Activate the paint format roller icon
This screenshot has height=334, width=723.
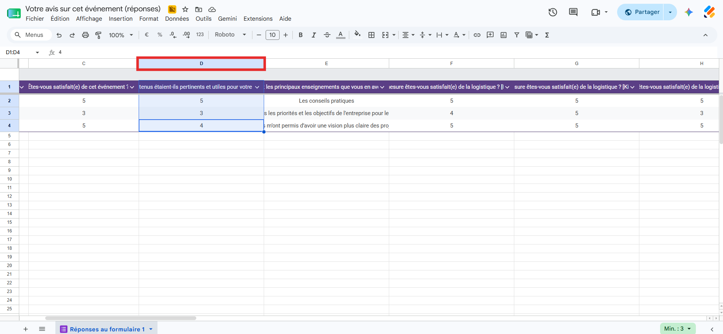[98, 35]
